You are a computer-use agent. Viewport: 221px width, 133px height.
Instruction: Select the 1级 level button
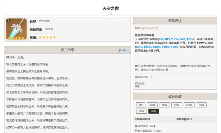(141, 105)
